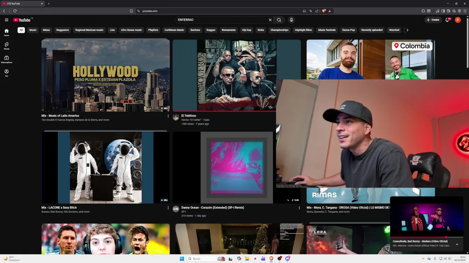Open browser extensions puzzle icon

coord(423,11)
